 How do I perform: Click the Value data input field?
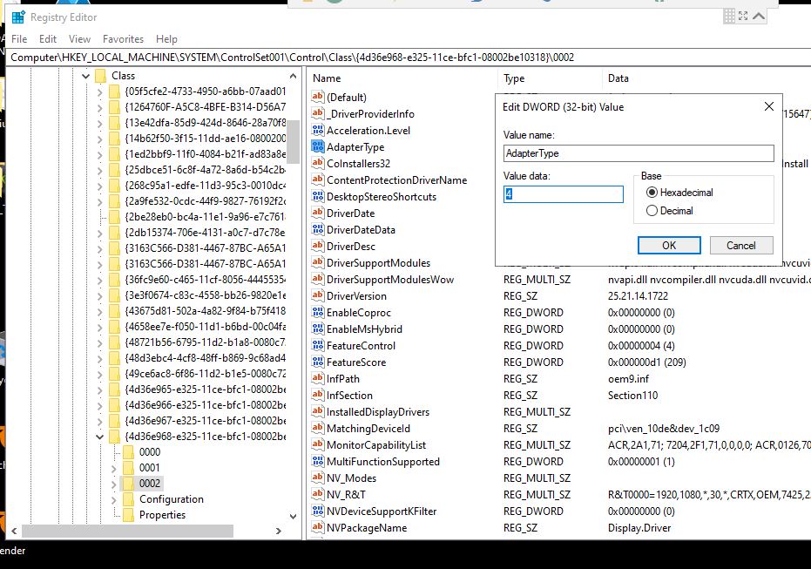[x=564, y=194]
